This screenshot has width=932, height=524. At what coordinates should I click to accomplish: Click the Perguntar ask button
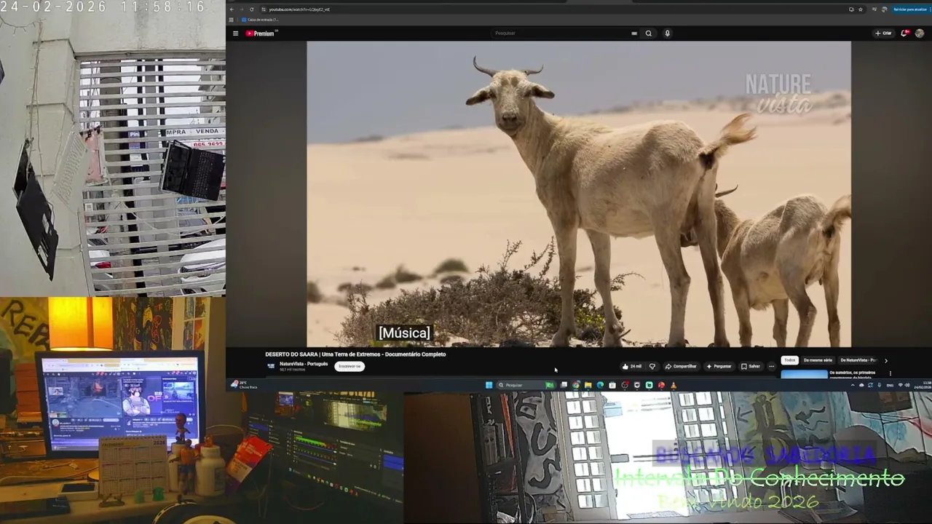pyautogui.click(x=719, y=366)
